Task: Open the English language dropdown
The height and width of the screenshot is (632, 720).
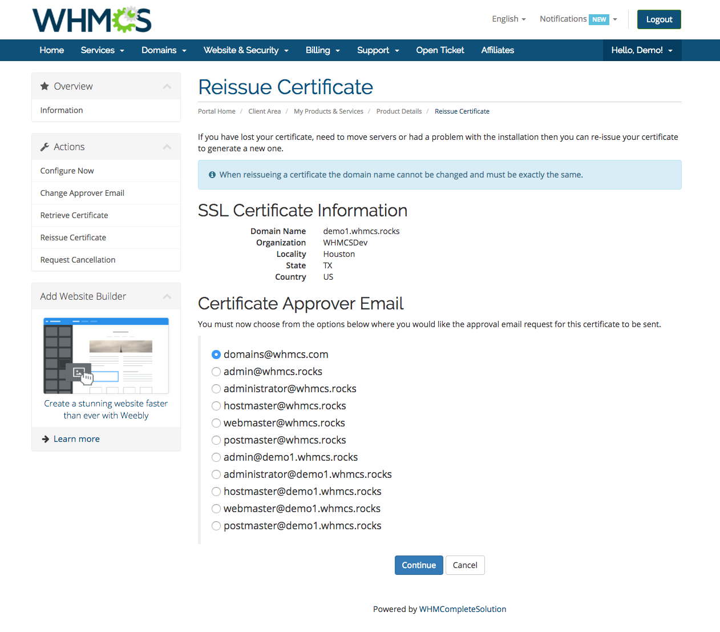Action: click(508, 19)
